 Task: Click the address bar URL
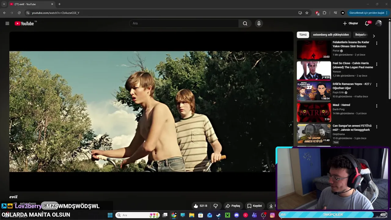(x=56, y=13)
